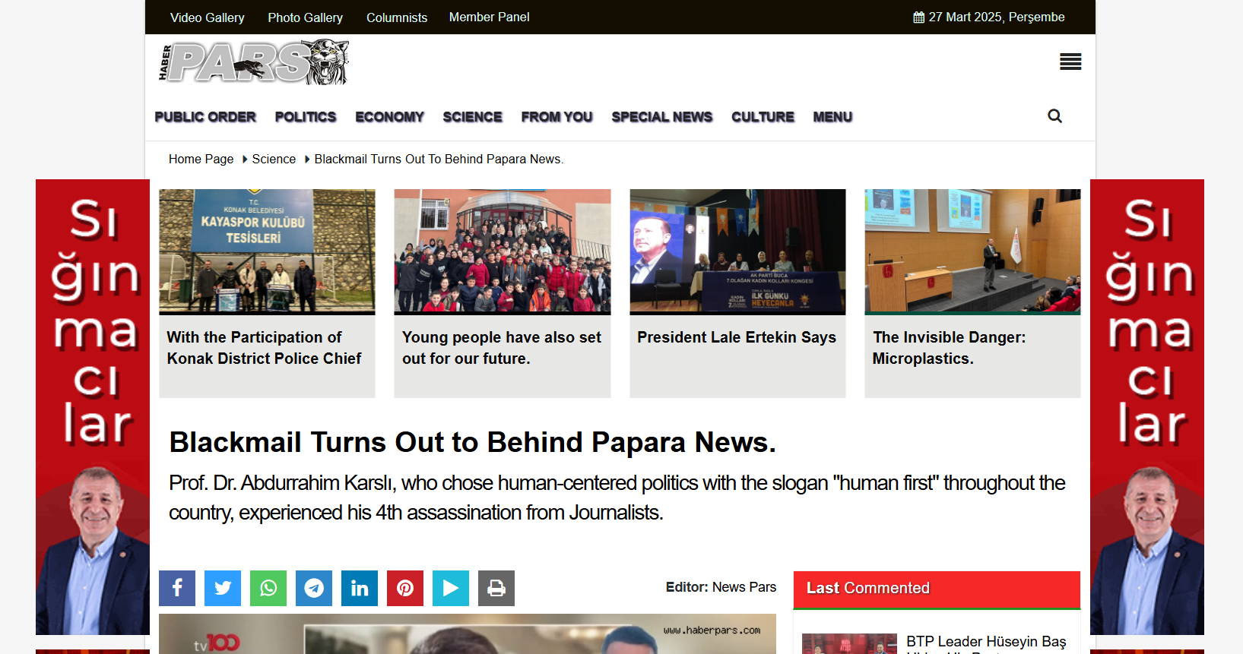Open Member Panel
The height and width of the screenshot is (654, 1243).
coord(489,17)
